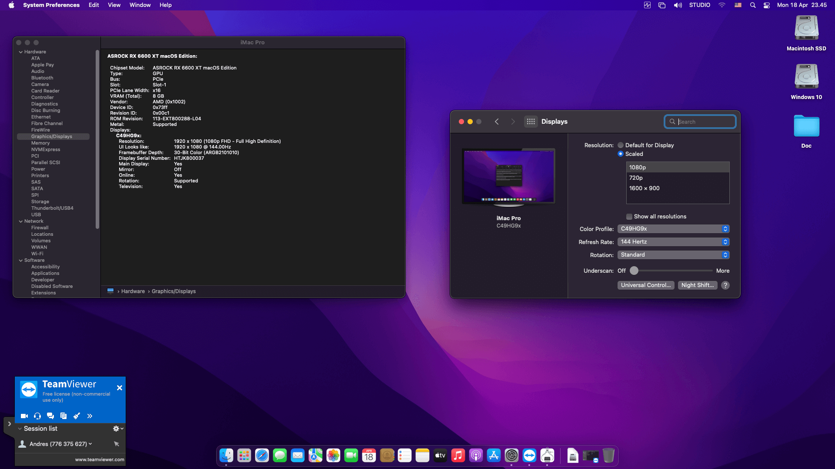
Task: Select Memory in the Hardware sidebar
Action: [x=40, y=143]
